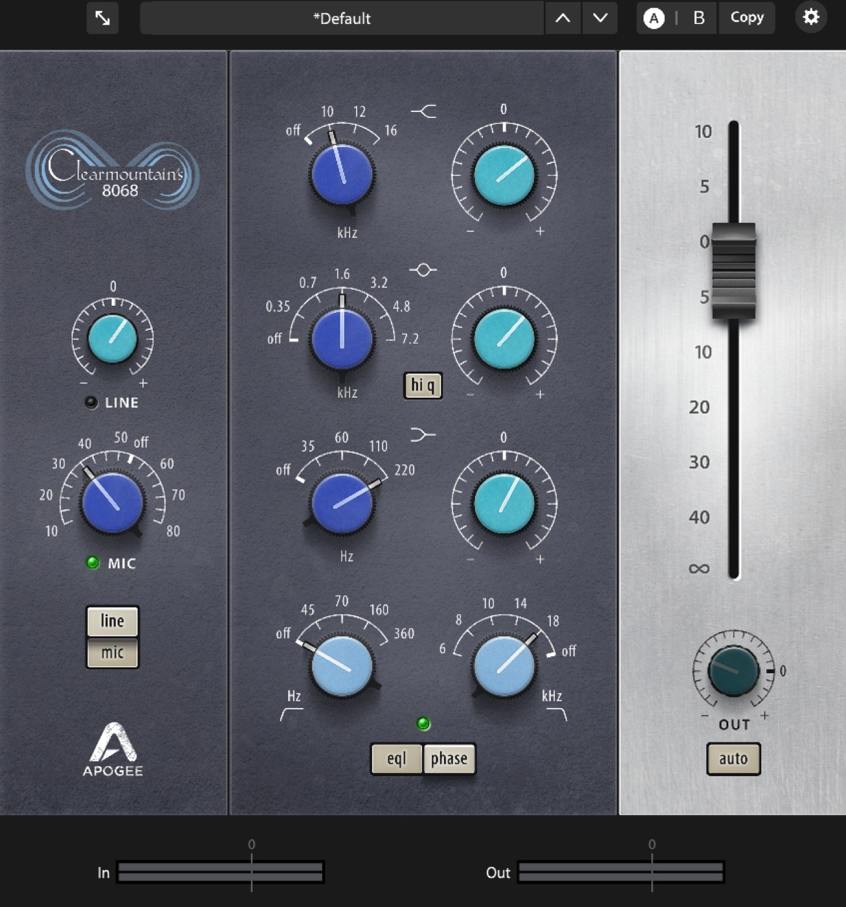
Task: Click the high shelf gain knob
Action: (504, 175)
